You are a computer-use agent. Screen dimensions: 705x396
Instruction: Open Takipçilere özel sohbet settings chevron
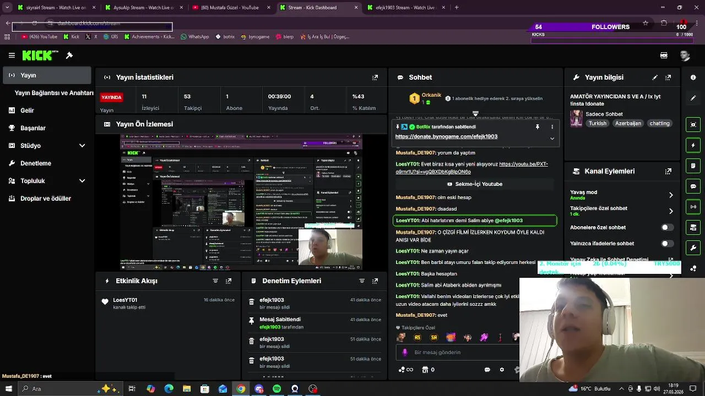[x=671, y=211]
